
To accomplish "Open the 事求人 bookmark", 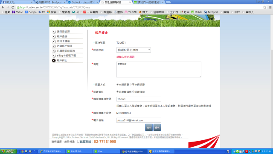I will tap(248, 12).
